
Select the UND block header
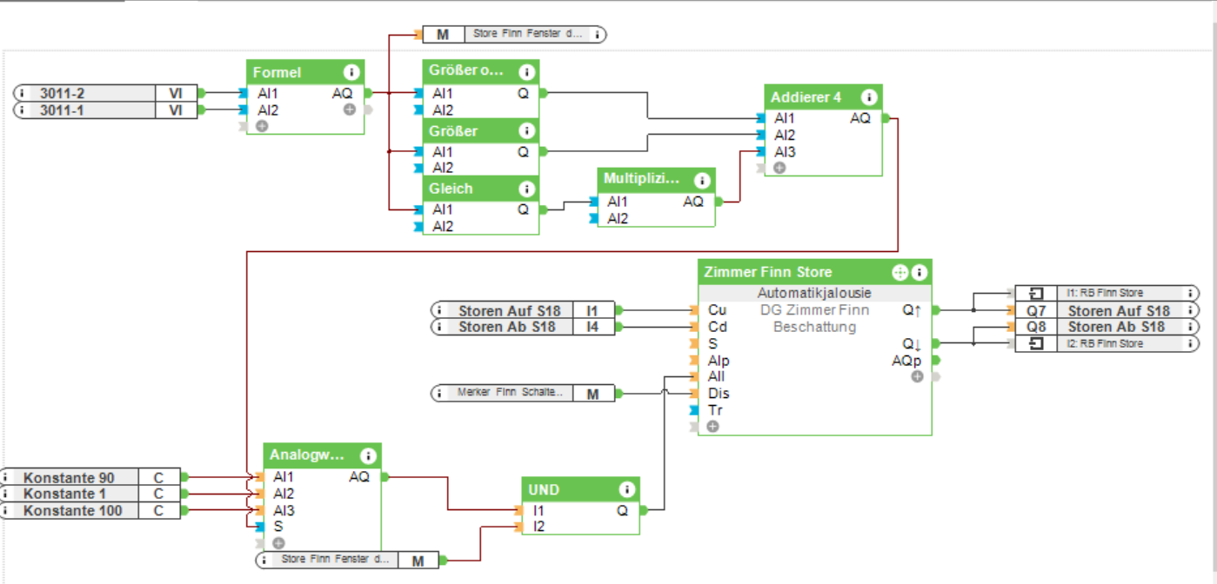(x=580, y=489)
